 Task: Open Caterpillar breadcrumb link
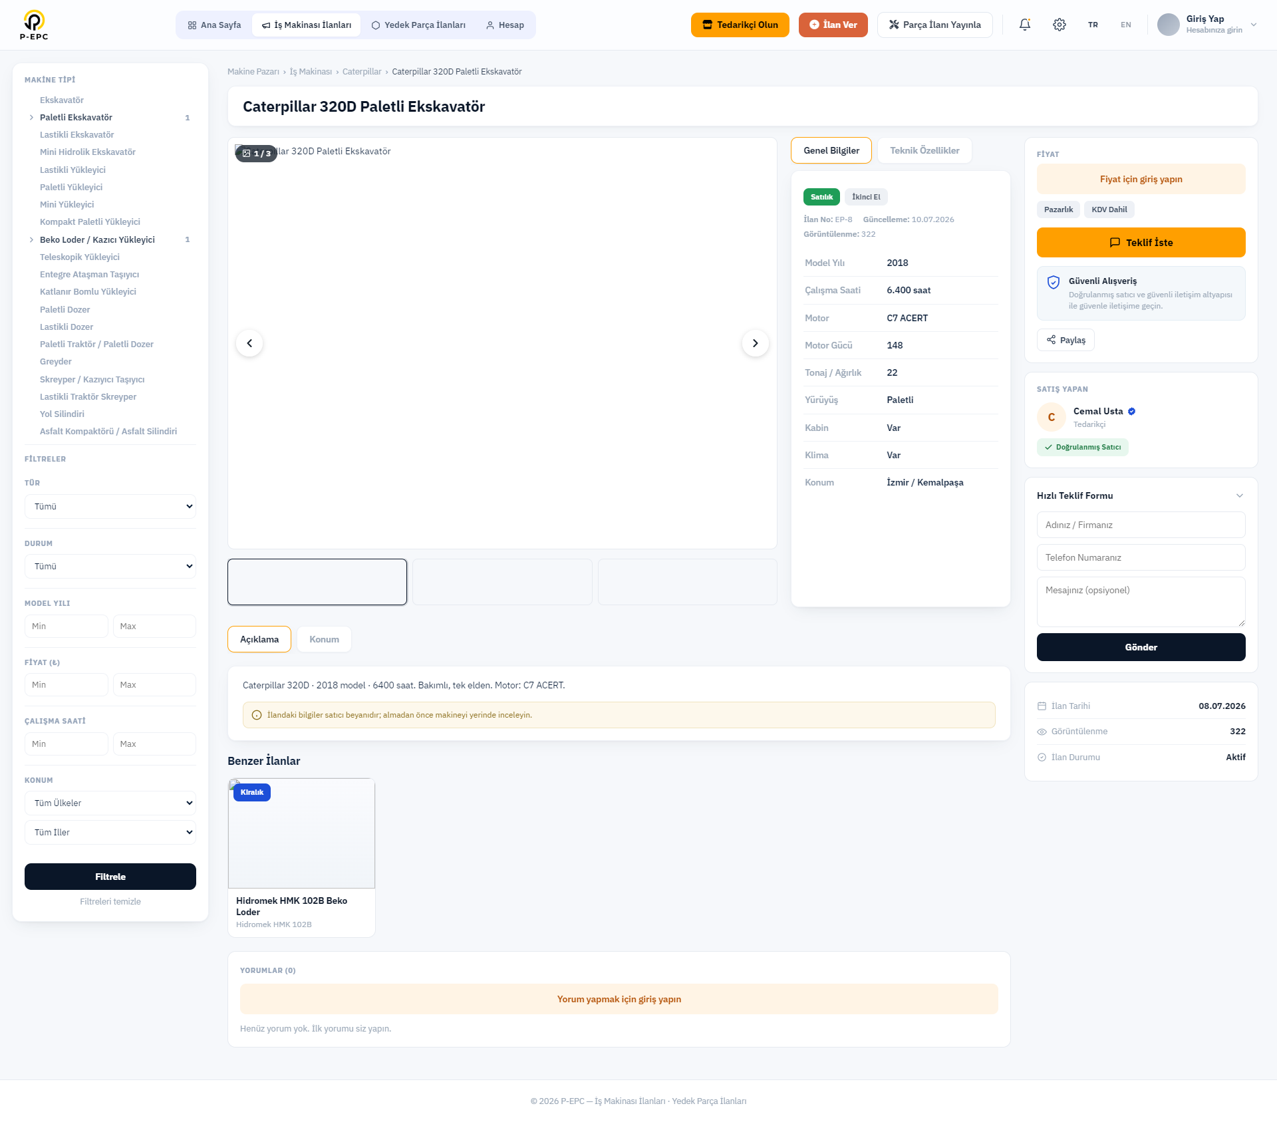362,72
